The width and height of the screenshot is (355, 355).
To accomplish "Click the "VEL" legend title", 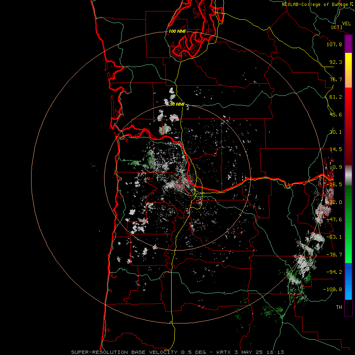I will (x=346, y=24).
